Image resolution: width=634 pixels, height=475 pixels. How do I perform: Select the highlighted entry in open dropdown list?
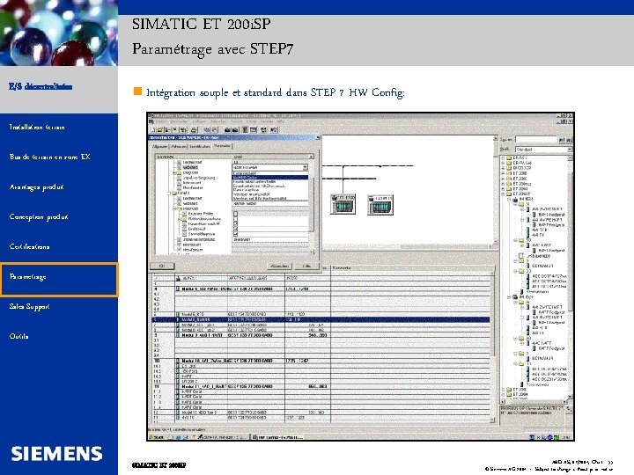[269, 178]
